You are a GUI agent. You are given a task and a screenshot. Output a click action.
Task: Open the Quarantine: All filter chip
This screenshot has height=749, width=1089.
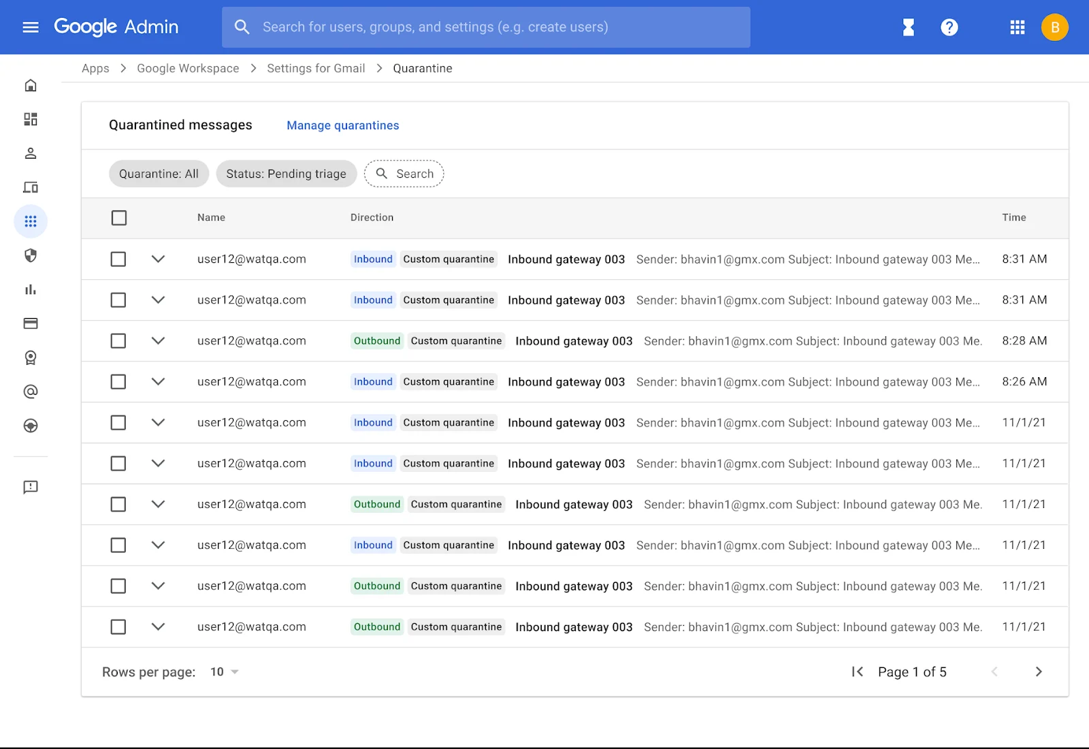[x=159, y=174]
